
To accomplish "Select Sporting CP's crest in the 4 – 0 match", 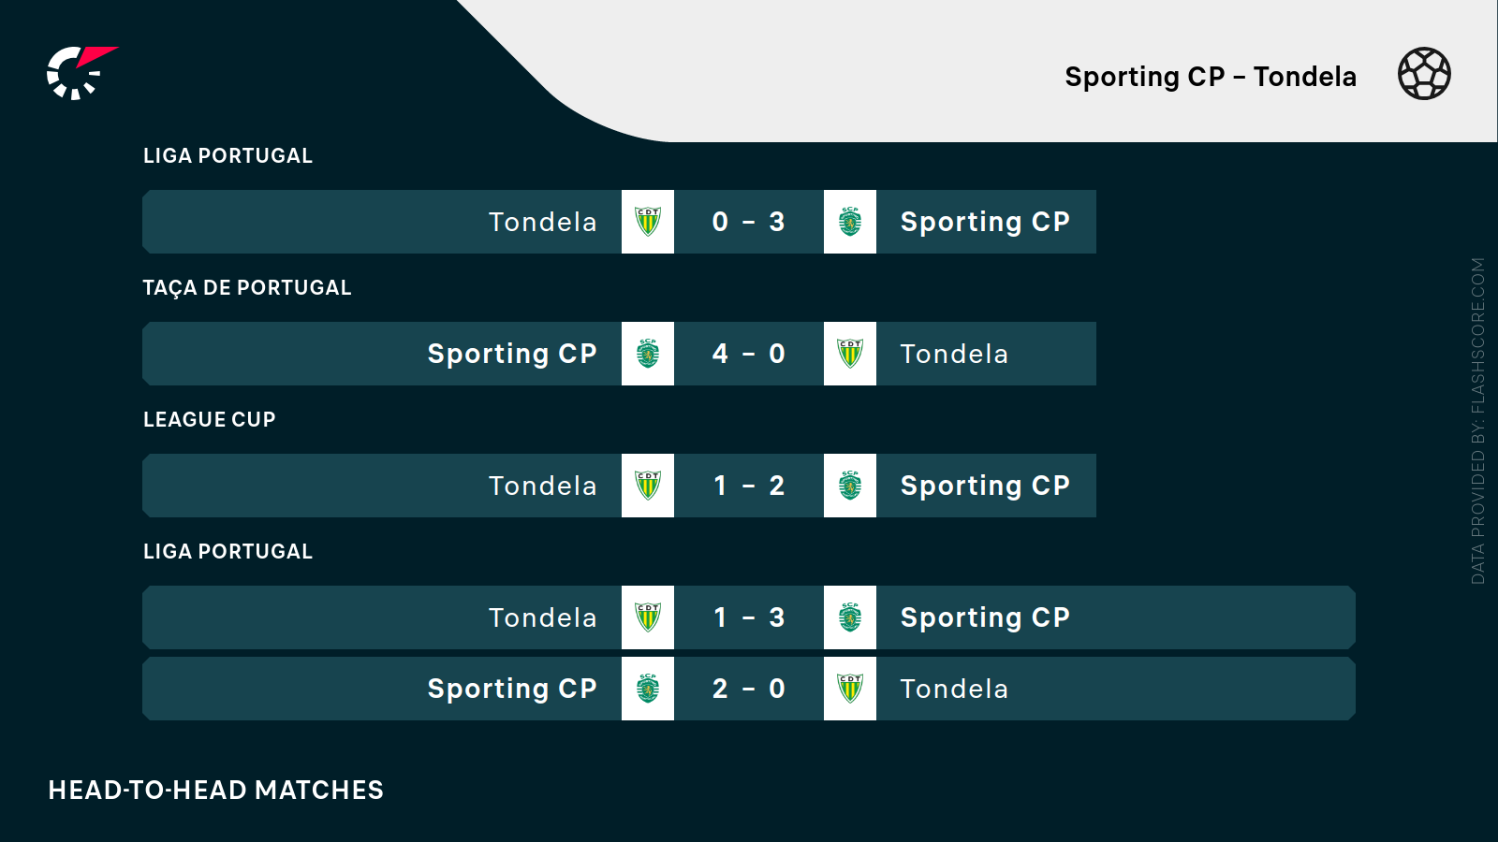I will click(648, 354).
